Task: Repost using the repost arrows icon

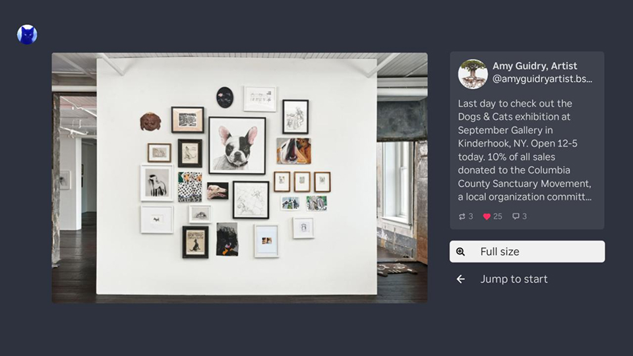Action: tap(462, 216)
